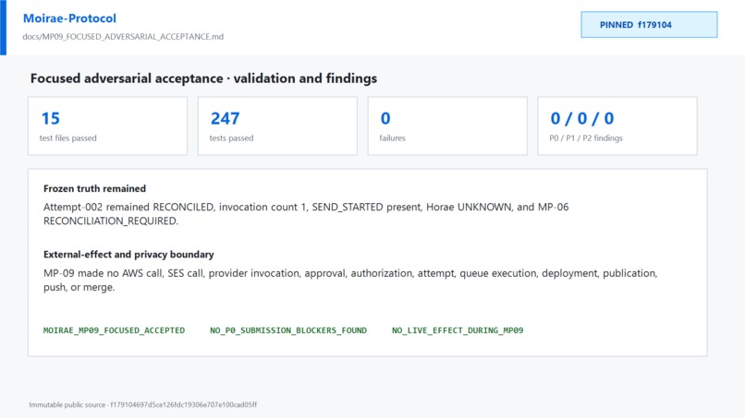Click the 247 number value
Viewport: 745px width, 418px height.
[226, 118]
